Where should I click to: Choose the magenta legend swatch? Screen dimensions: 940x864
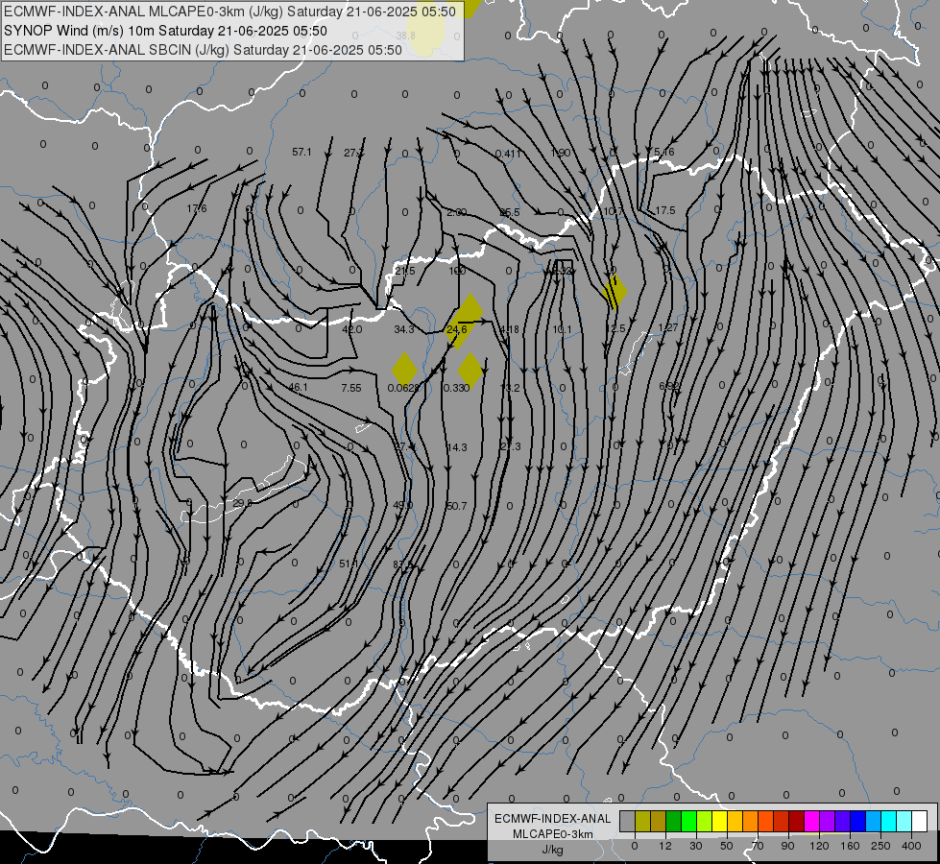(812, 821)
